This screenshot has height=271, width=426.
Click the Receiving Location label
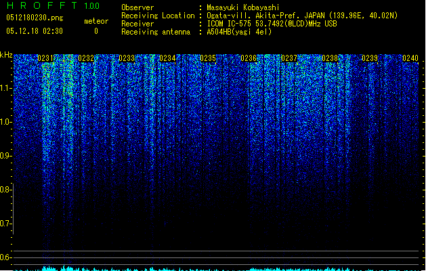pyautogui.click(x=158, y=16)
